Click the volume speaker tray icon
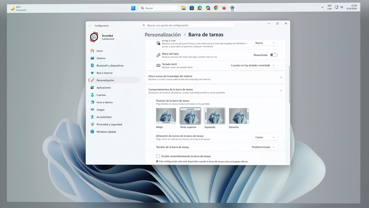Screen dimensions: 369x208 coord(342,7)
